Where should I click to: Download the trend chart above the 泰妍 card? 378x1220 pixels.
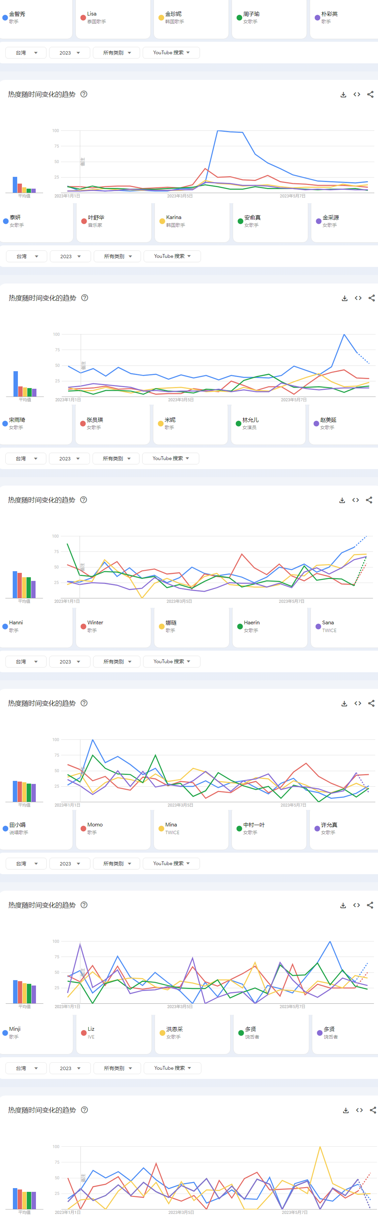pos(343,95)
